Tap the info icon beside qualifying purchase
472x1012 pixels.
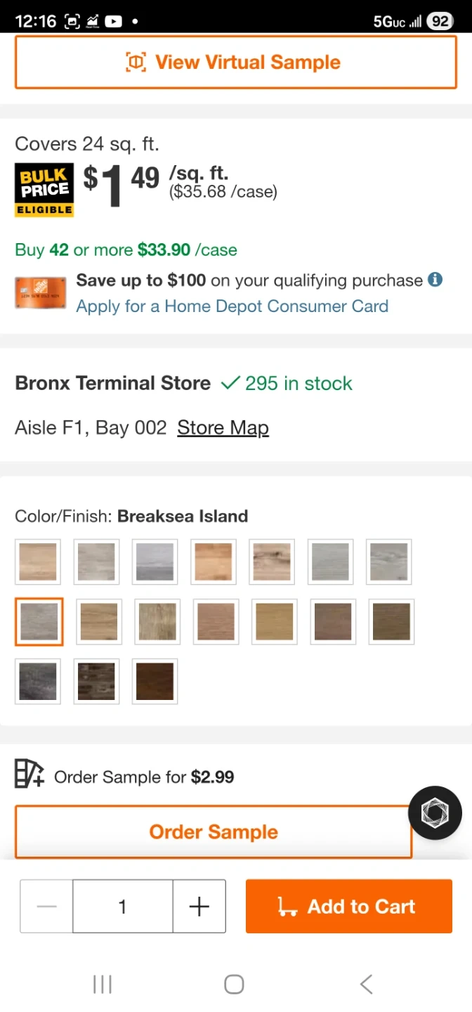point(435,280)
